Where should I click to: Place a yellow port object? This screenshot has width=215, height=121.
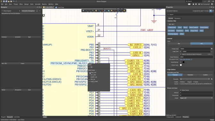[x=112, y=11]
